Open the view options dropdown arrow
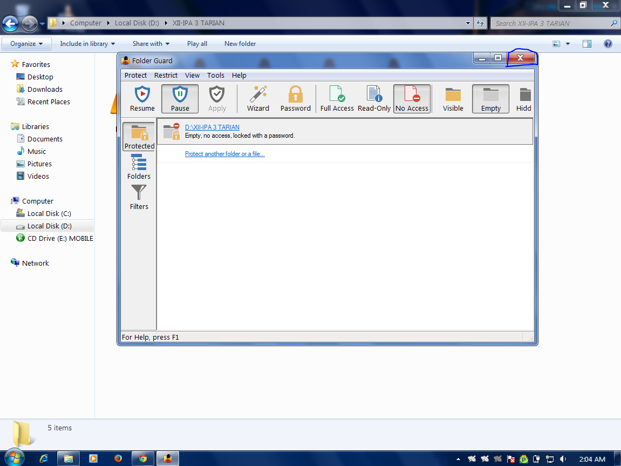This screenshot has height=466, width=621. pyautogui.click(x=568, y=44)
